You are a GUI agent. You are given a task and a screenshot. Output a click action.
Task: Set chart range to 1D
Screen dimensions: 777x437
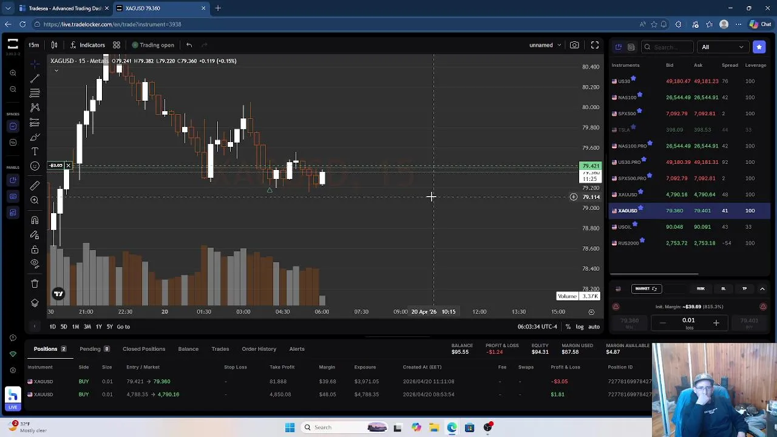coord(53,327)
